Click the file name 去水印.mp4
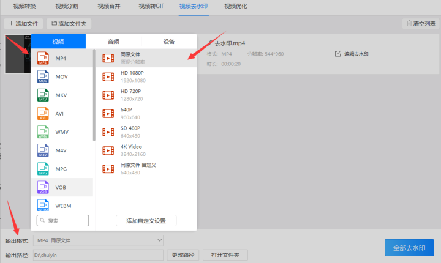441x263 pixels. point(230,43)
